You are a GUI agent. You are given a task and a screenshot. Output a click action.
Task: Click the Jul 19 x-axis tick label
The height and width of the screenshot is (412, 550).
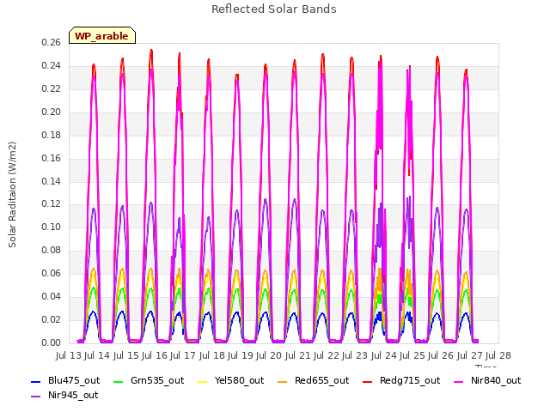point(241,355)
